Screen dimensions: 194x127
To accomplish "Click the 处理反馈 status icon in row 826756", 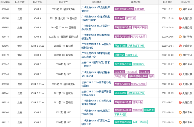I will pos(180,18).
